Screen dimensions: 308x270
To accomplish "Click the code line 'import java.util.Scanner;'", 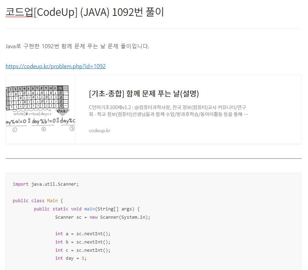I will [x=45, y=184].
